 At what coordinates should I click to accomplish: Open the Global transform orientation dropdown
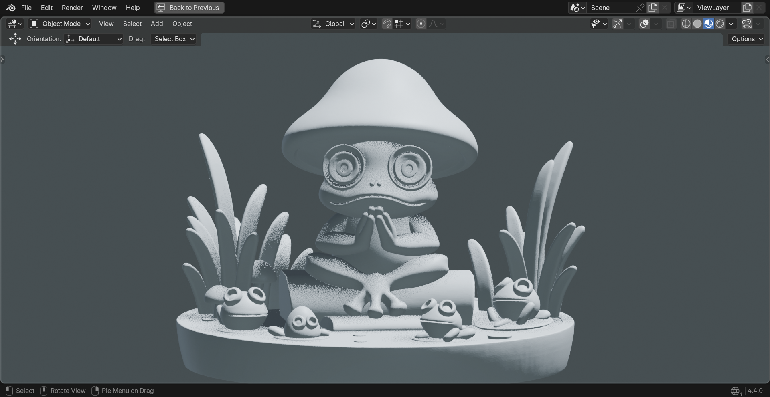pyautogui.click(x=333, y=24)
